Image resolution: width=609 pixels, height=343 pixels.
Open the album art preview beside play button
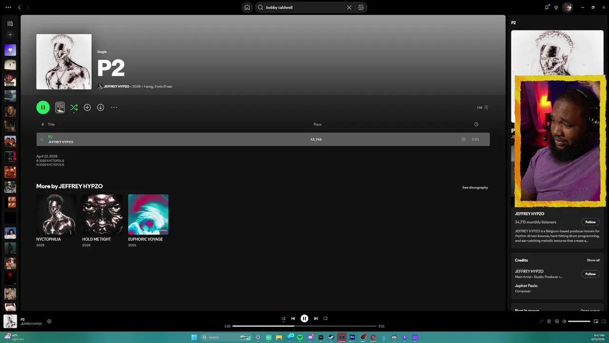click(60, 107)
